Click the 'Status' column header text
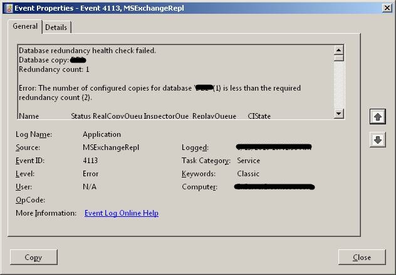The height and width of the screenshot is (275, 396). tap(81, 116)
